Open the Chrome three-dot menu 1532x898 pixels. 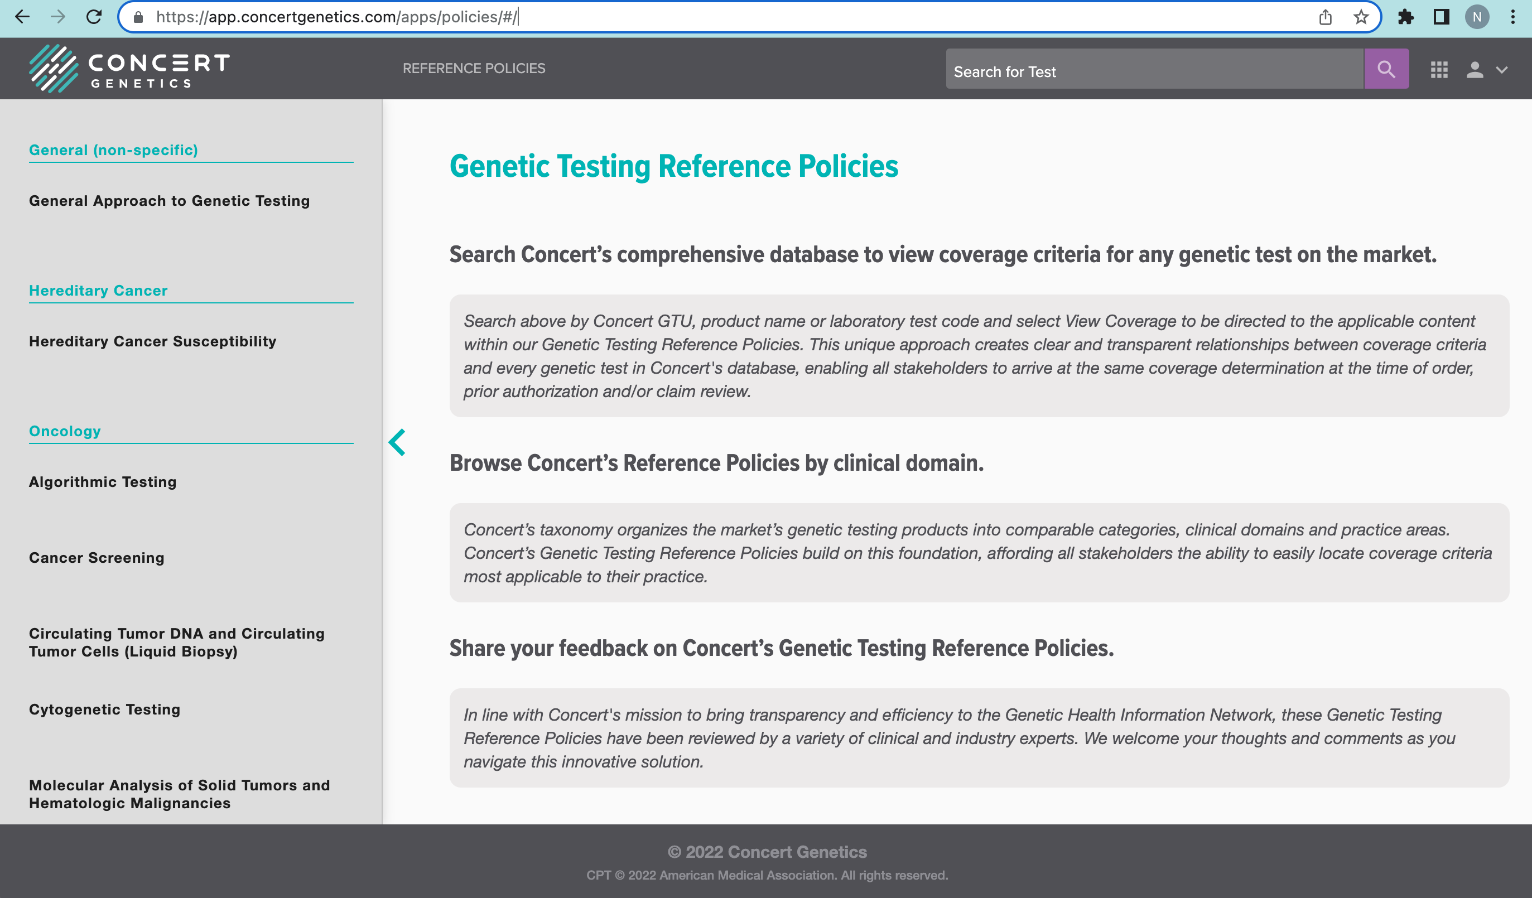(1512, 17)
